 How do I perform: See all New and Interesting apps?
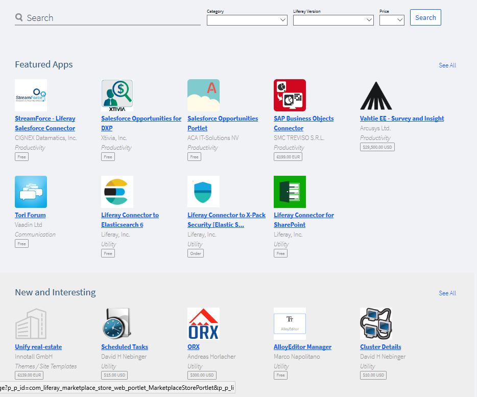point(447,293)
